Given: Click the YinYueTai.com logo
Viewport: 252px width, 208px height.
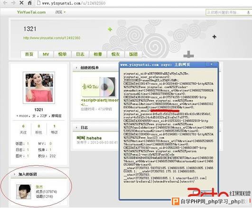Looking at the screenshot, I should [x=31, y=12].
